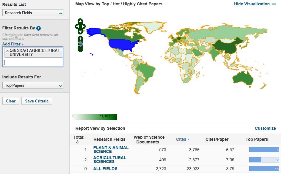
Task: Reset map view with globe icon
Action: click(x=80, y=44)
